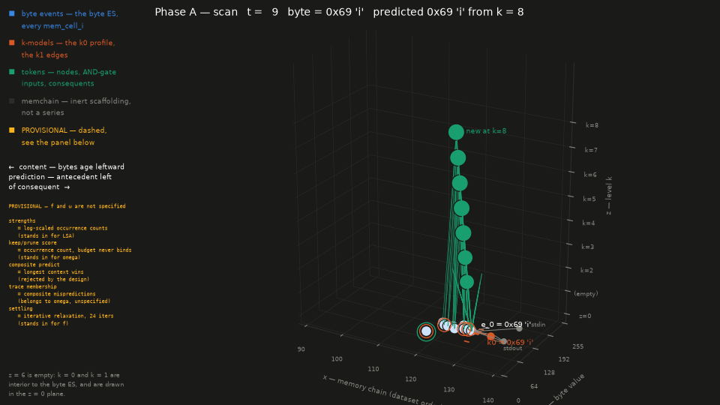The height and width of the screenshot is (405, 720).
Task: Click the 'stdin' label
Action: pos(538,325)
